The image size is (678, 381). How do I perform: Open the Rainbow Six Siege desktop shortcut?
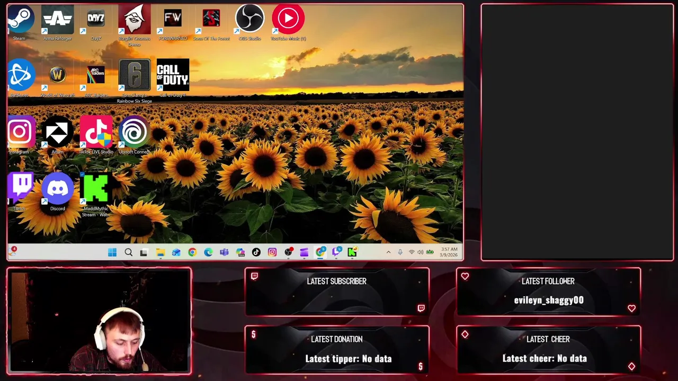click(134, 81)
